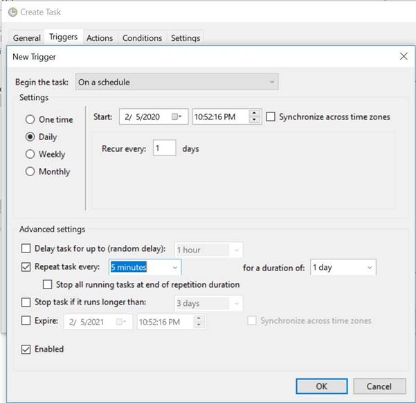This screenshot has height=403, width=416.
Task: Switch to the Actions tab
Action: click(100, 38)
